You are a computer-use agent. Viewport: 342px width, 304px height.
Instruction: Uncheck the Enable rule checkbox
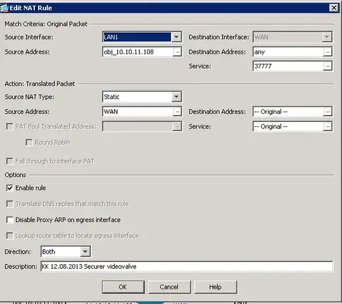[x=9, y=188]
